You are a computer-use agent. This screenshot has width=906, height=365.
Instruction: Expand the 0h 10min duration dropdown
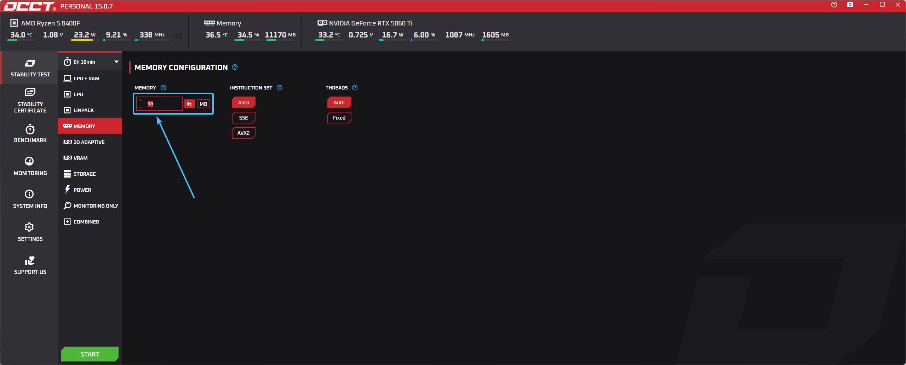[116, 62]
